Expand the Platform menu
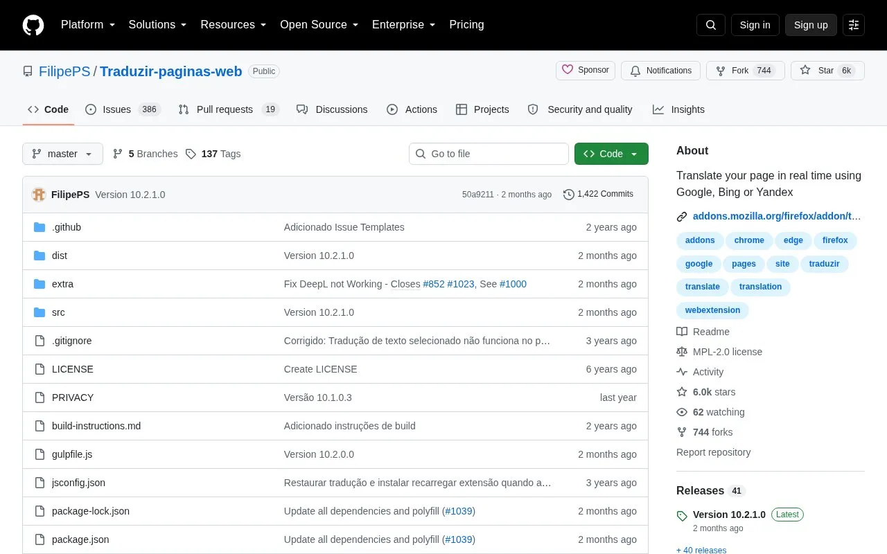 87,25
